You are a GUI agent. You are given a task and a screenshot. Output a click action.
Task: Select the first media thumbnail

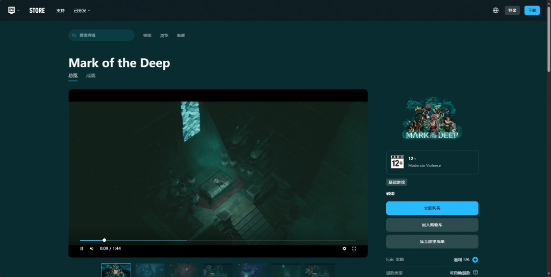tap(116, 270)
